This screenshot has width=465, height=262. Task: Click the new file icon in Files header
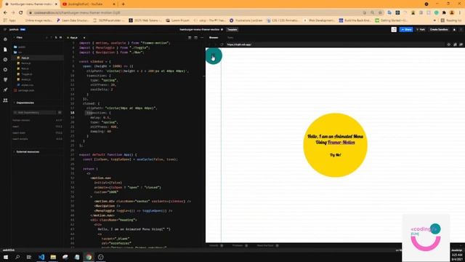point(56,38)
